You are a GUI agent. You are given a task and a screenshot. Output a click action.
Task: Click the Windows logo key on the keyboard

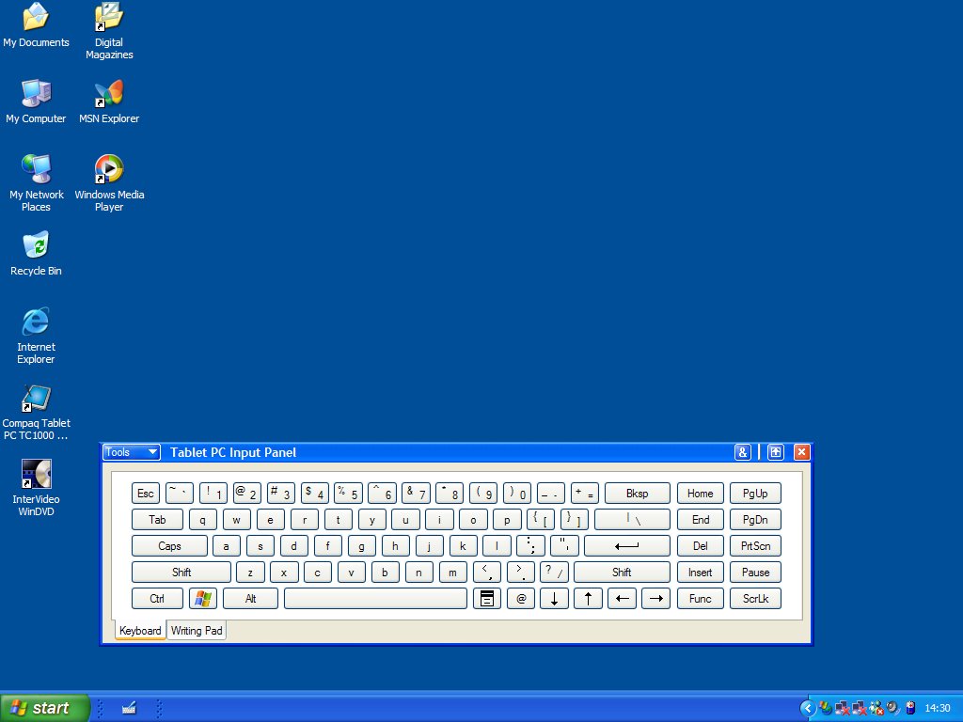pos(203,599)
